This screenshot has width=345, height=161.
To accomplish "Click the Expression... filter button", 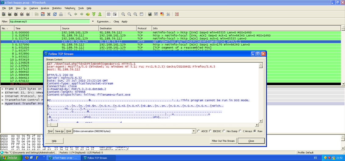I will (104, 22).
